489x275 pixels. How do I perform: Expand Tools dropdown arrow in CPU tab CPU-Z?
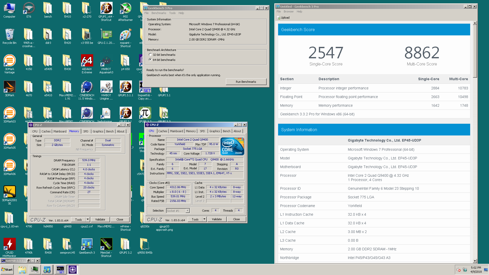[x=204, y=219]
